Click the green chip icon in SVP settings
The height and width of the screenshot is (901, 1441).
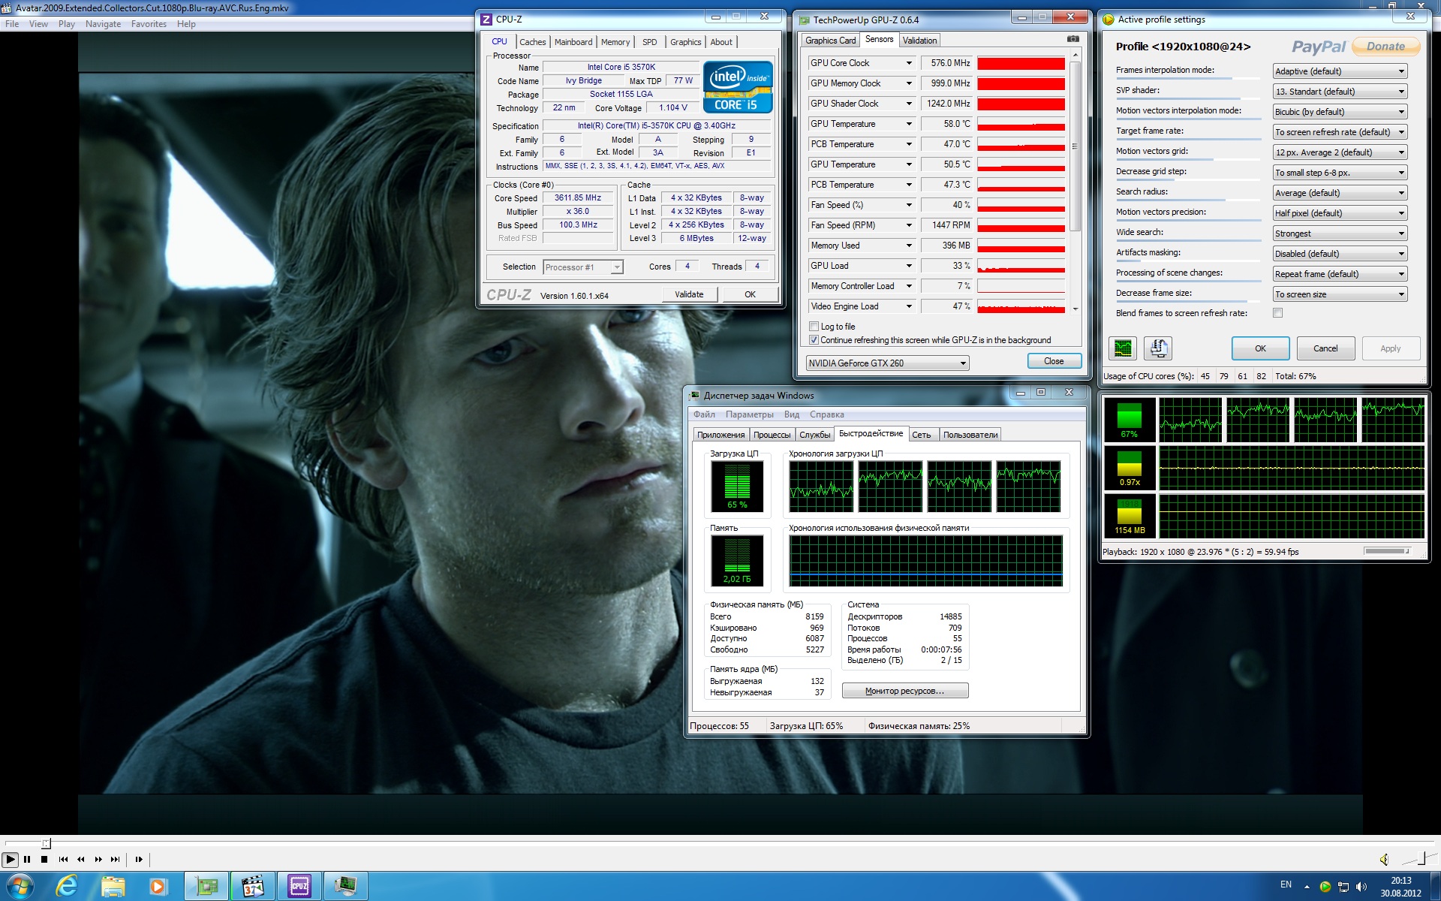point(1123,348)
